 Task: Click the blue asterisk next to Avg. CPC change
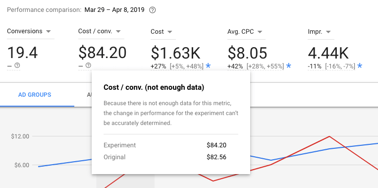coord(288,65)
